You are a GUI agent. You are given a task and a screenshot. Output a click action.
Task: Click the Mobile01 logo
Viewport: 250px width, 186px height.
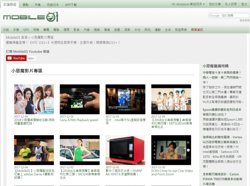[x=31, y=17]
